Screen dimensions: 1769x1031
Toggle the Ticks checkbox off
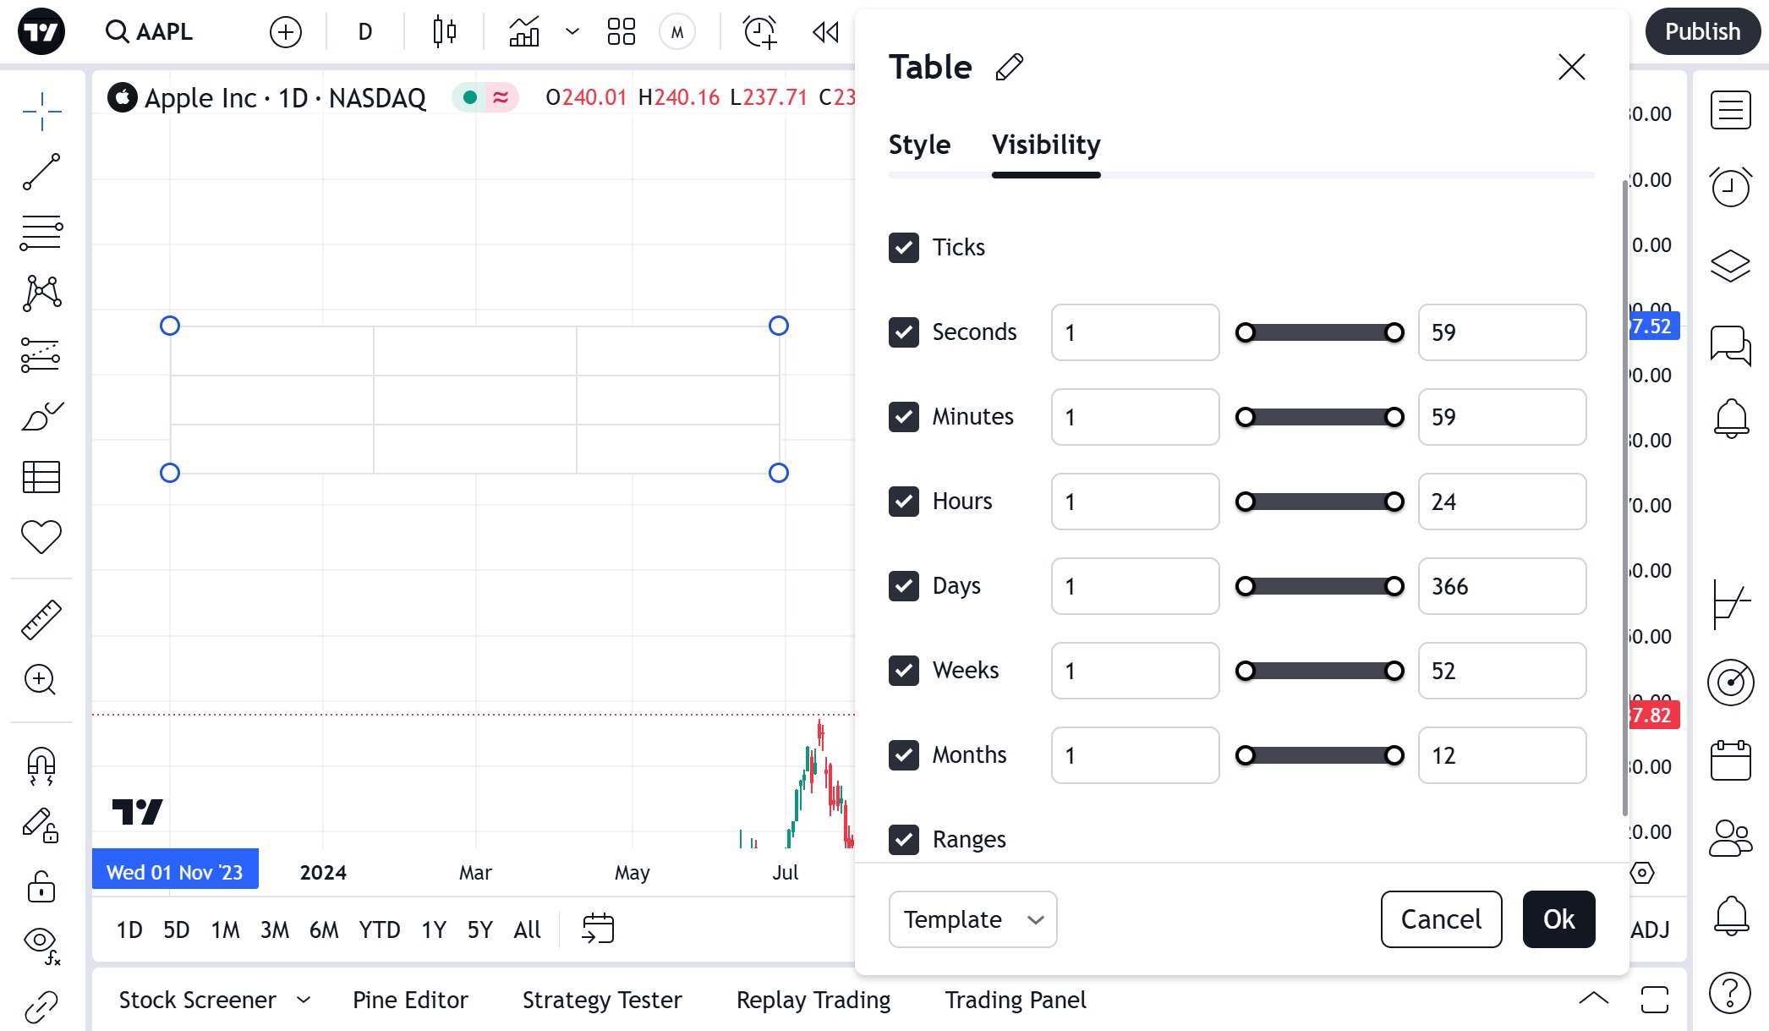click(x=904, y=248)
